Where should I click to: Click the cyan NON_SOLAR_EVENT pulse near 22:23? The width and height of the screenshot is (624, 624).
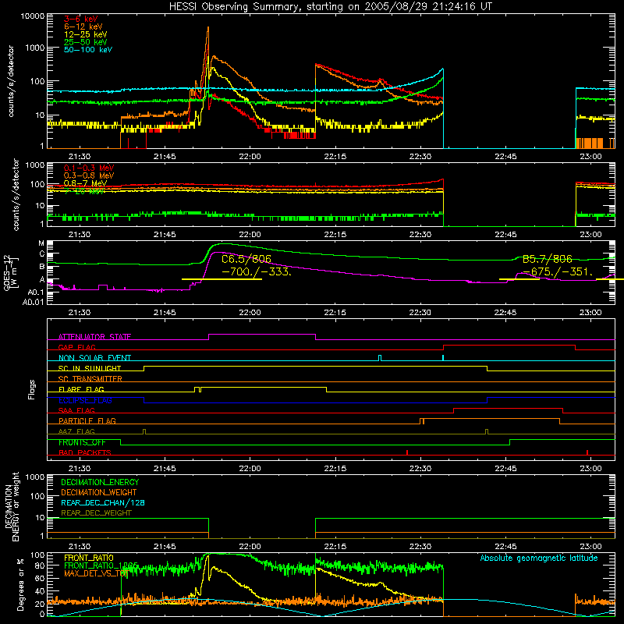pos(380,358)
